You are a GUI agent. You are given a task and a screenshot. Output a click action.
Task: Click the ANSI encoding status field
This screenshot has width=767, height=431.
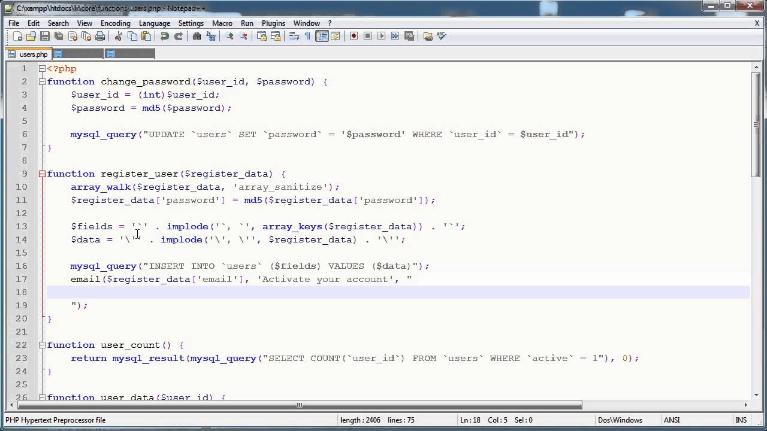pos(671,420)
